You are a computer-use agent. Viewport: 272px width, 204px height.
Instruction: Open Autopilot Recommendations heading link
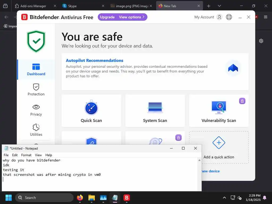[x=95, y=60]
